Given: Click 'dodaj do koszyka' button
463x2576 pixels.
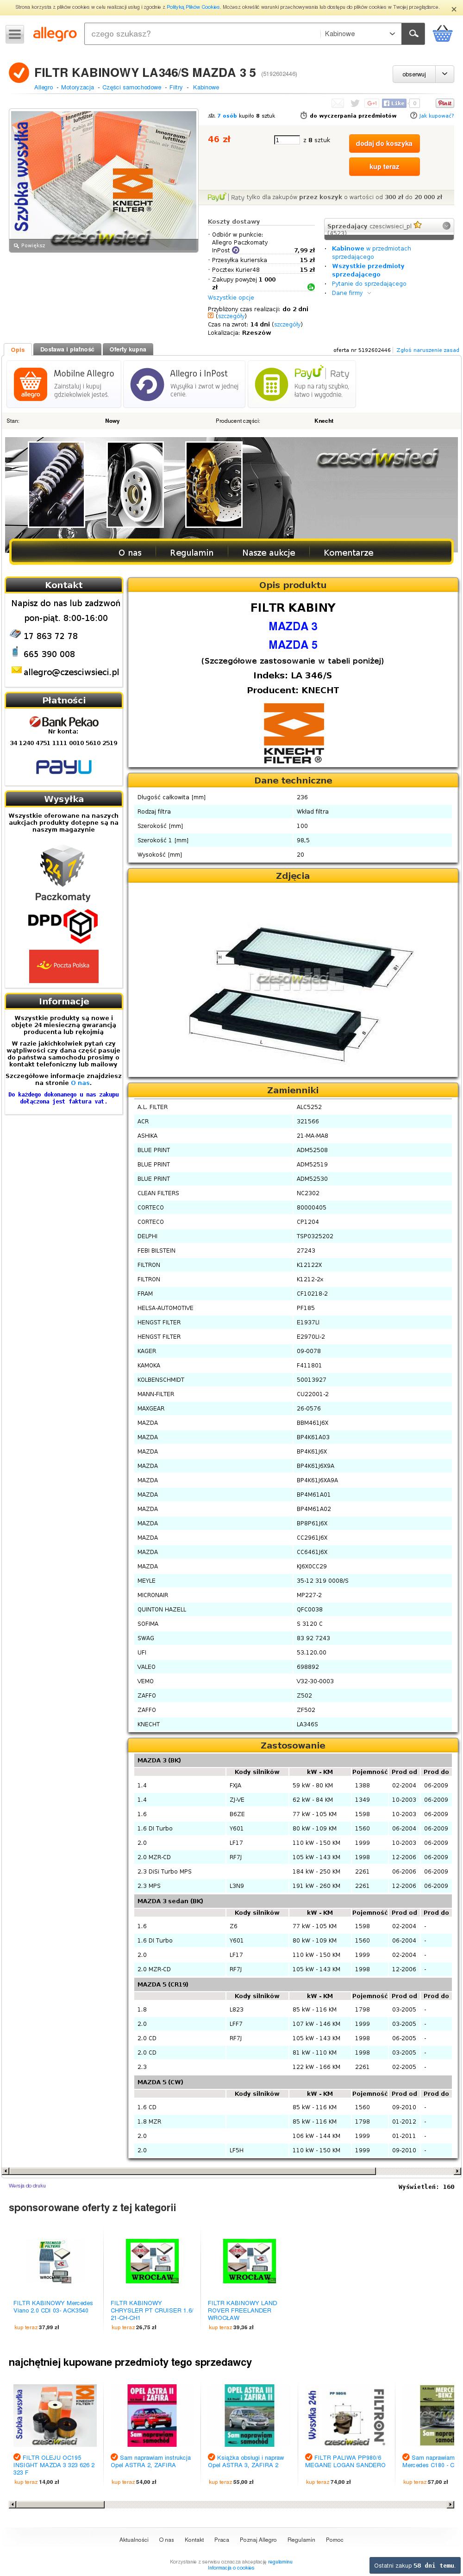Looking at the screenshot, I should 384,143.
